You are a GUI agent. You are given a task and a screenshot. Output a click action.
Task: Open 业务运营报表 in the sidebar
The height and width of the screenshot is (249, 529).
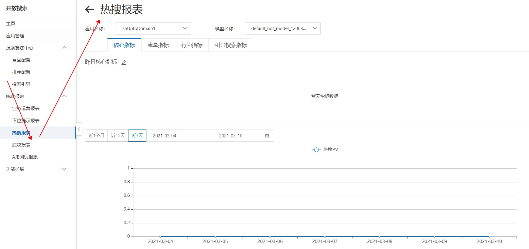pos(26,108)
